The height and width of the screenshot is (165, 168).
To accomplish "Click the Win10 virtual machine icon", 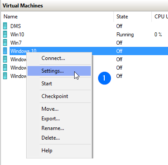I will [x=5, y=35].
